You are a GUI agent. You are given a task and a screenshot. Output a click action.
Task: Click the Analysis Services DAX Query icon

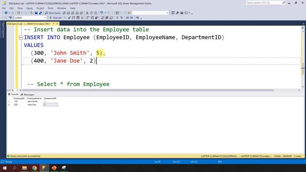[81, 13]
